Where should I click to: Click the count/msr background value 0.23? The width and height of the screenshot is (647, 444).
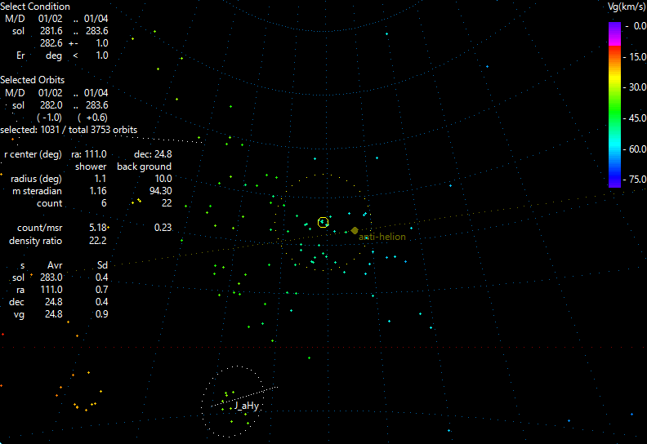(163, 228)
